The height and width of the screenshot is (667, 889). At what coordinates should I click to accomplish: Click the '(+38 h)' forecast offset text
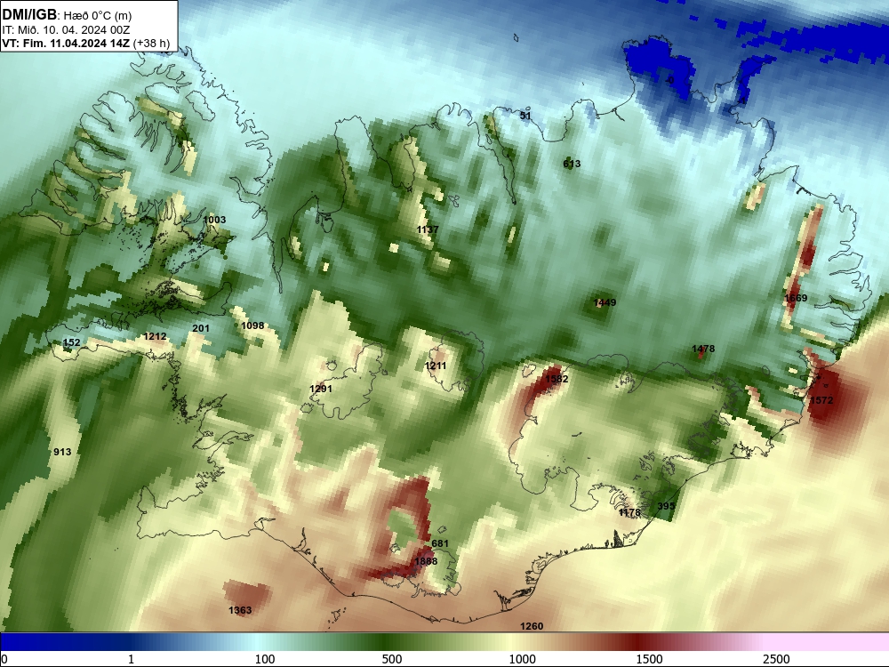(151, 43)
